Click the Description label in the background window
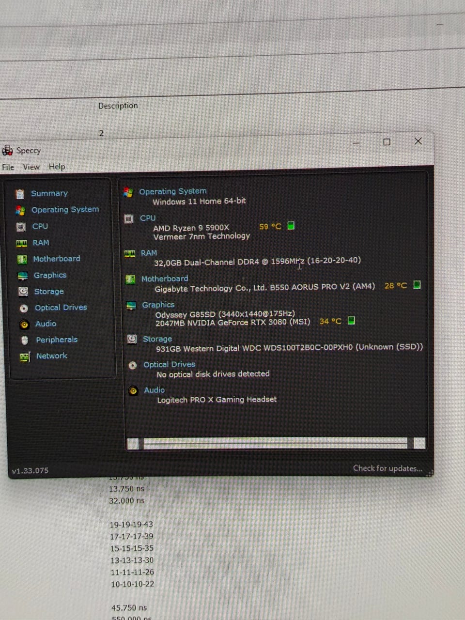 tap(118, 106)
